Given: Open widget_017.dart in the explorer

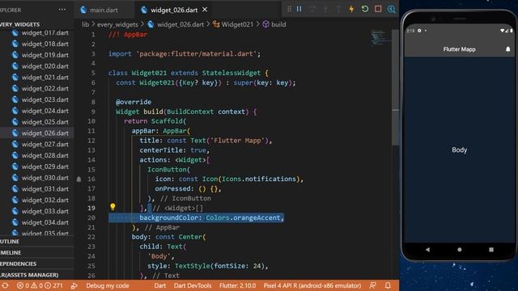Looking at the screenshot, I should [x=45, y=32].
